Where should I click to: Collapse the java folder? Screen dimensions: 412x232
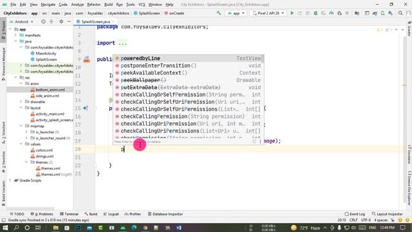(15, 41)
